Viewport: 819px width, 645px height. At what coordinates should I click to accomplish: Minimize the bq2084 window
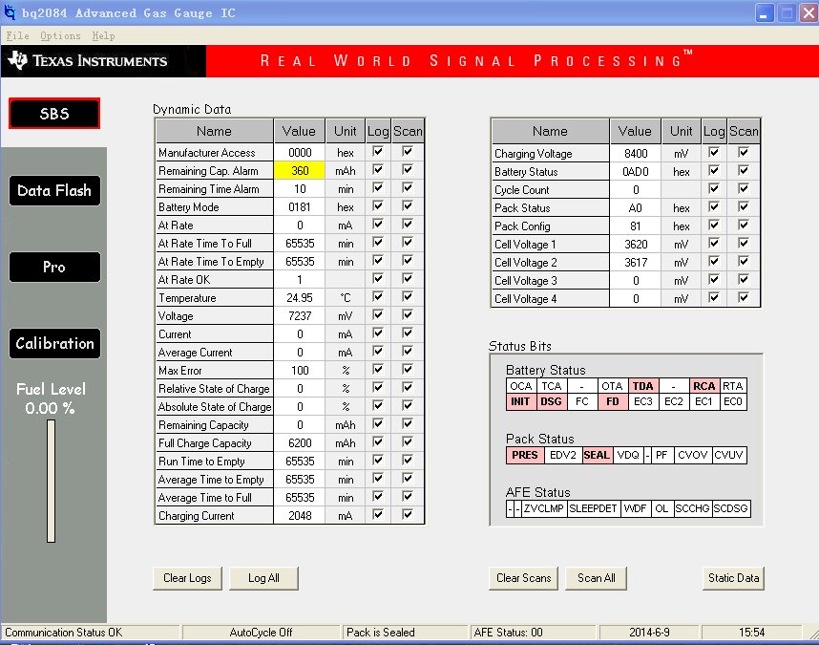click(765, 13)
